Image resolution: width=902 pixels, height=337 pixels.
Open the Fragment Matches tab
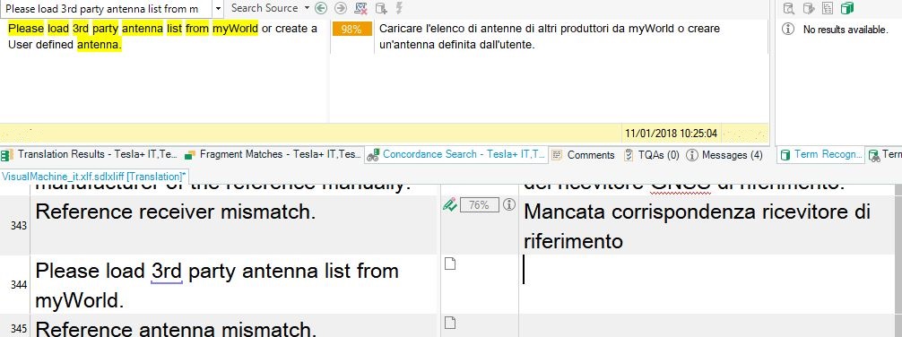coord(273,154)
